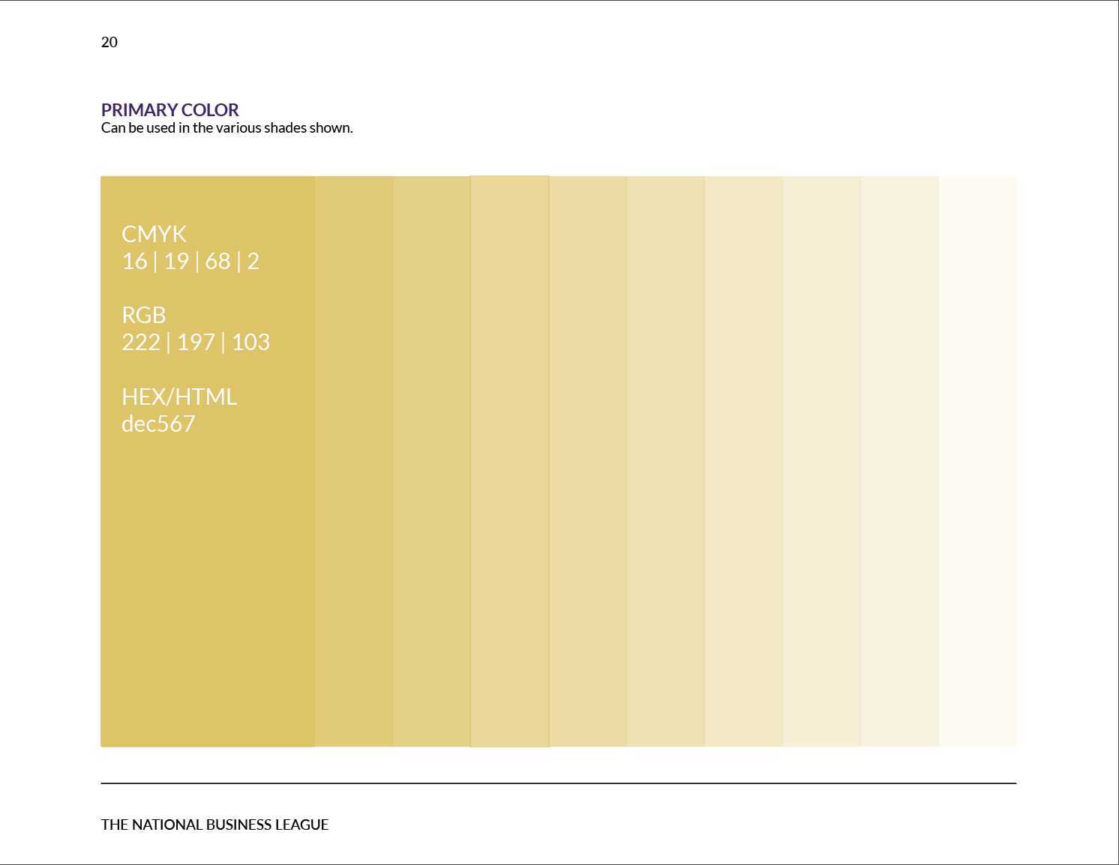
Task: Click the darkest gold swatch with color values
Action: click(x=208, y=461)
